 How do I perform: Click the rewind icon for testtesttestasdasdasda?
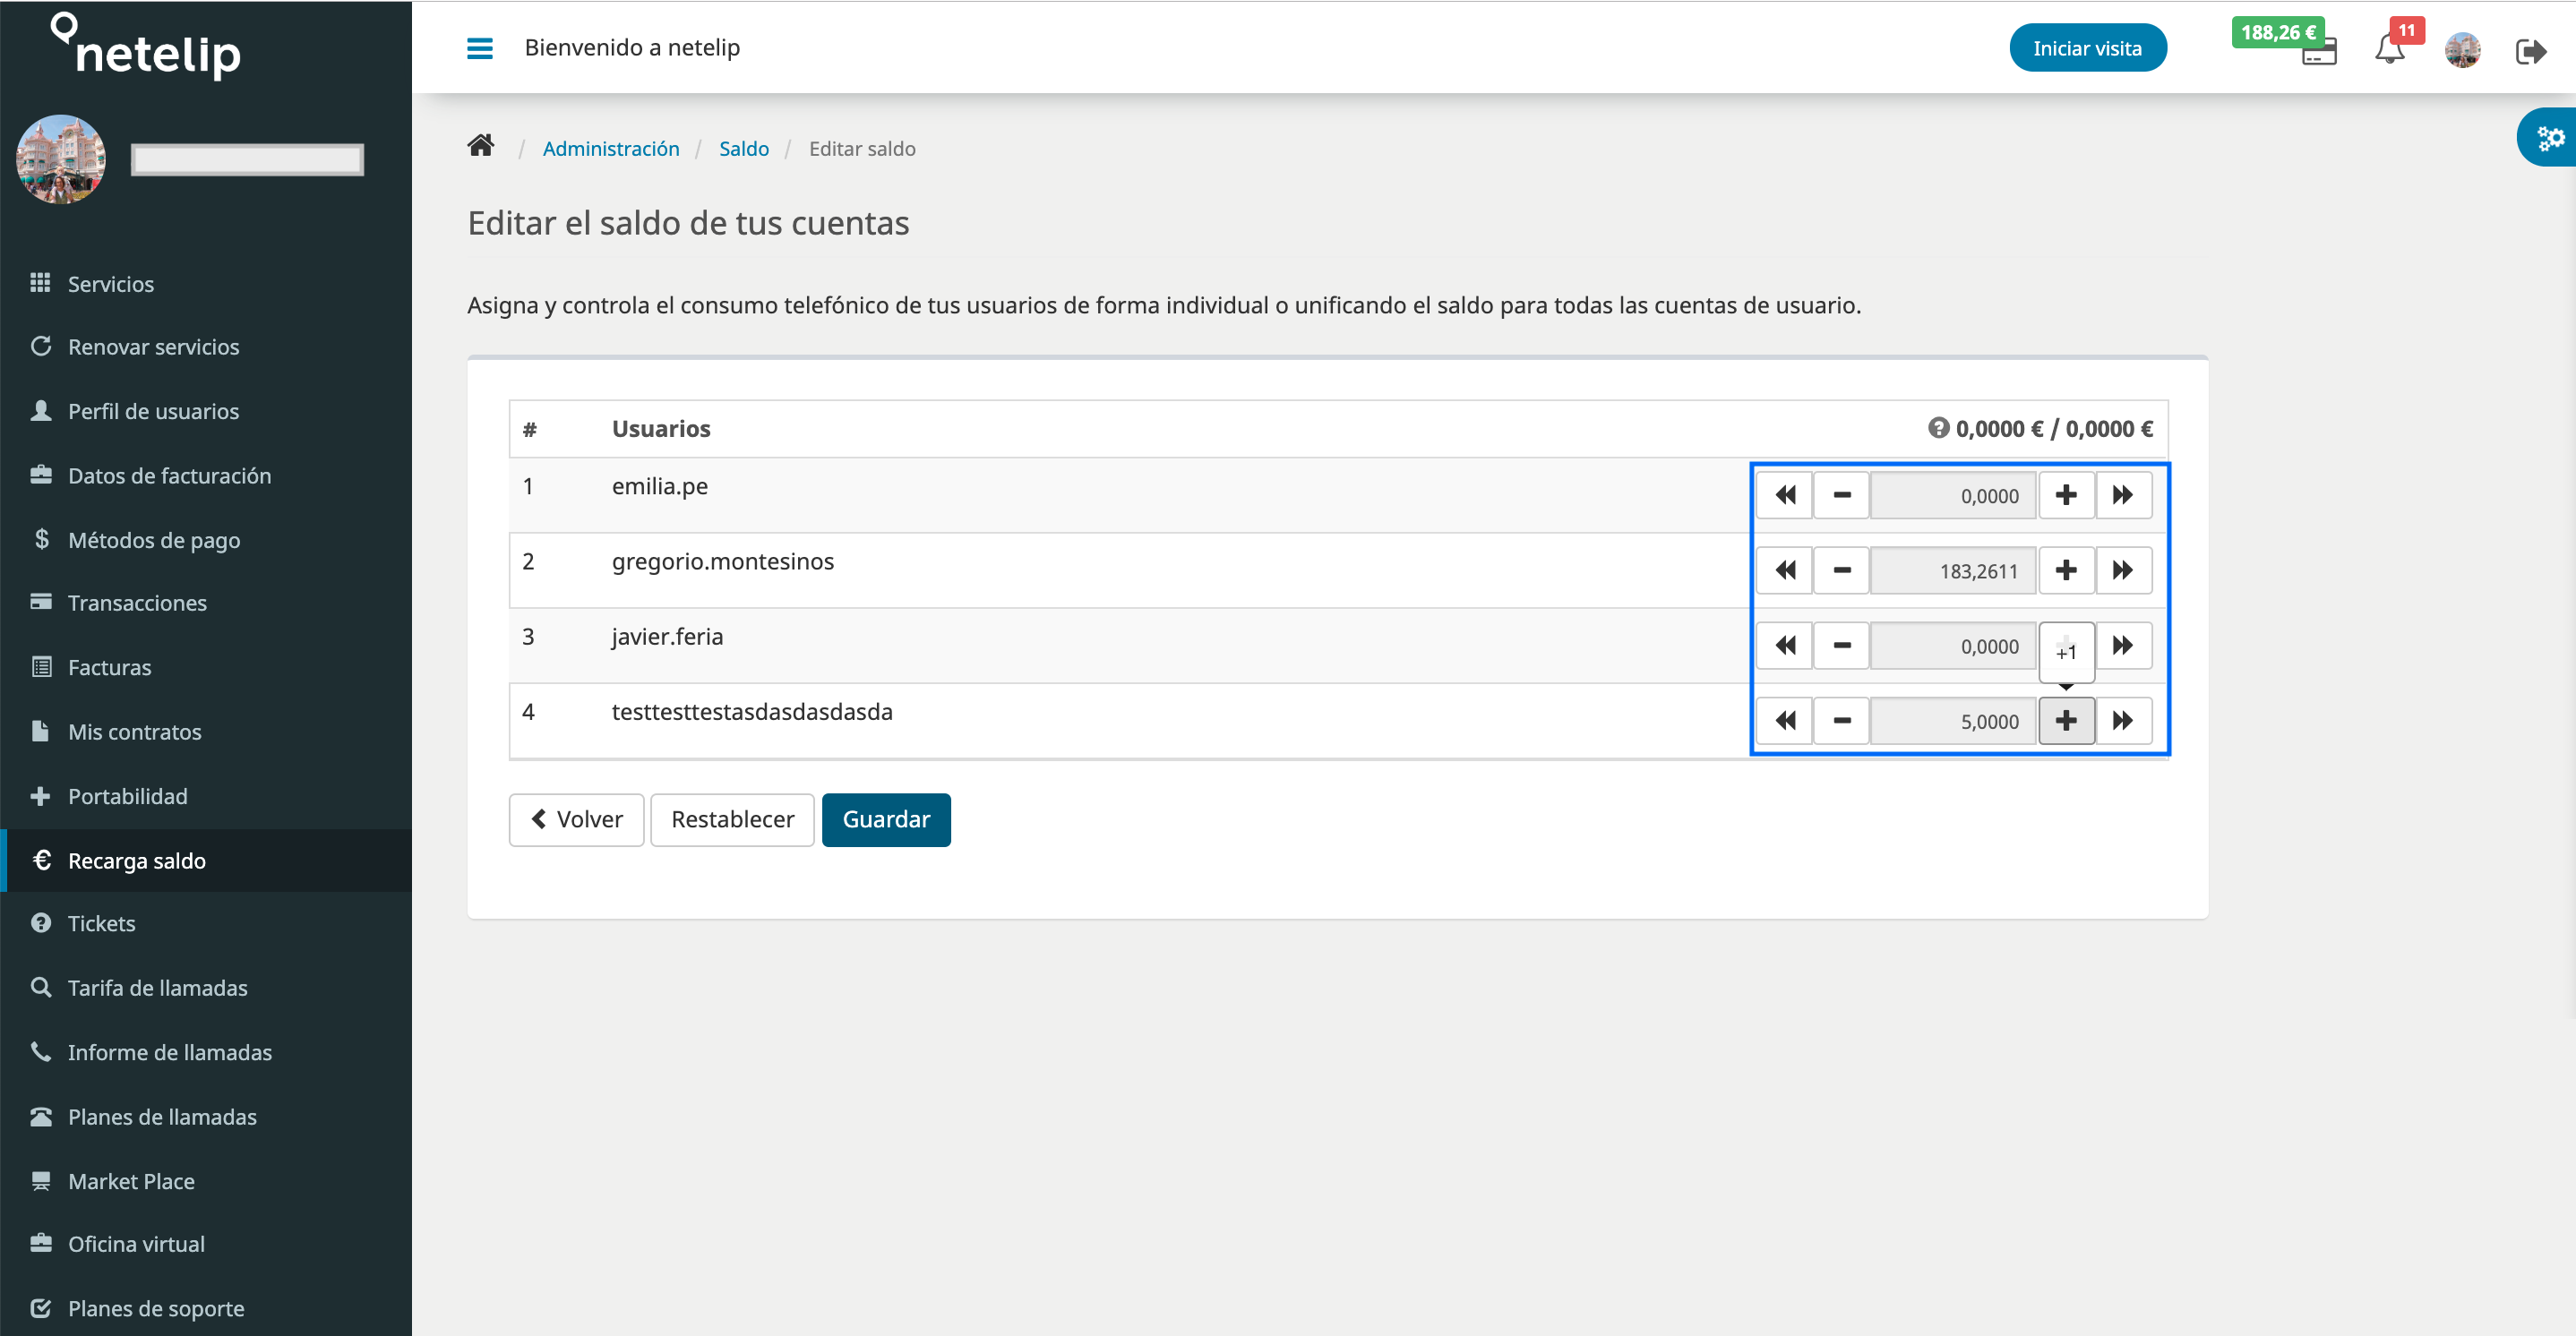1785,721
